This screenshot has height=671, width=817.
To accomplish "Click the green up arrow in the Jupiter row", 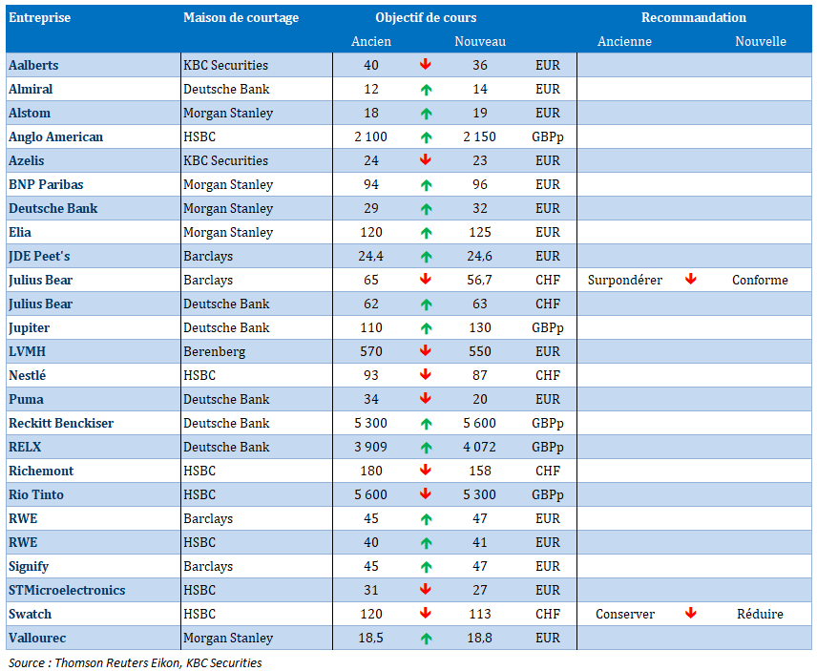I will [x=426, y=327].
